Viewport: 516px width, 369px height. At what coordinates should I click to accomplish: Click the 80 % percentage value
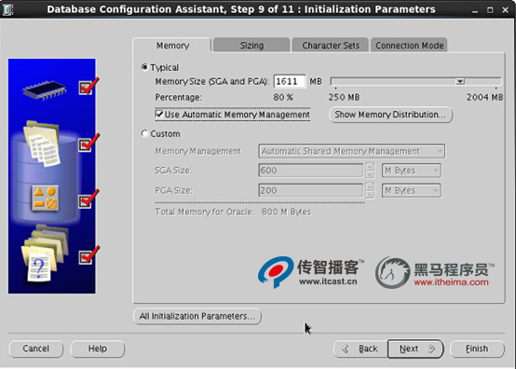pos(283,98)
